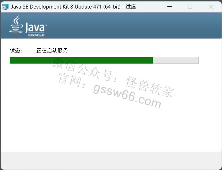This screenshot has height=170, width=222.
Task: Click the 'gssw66.com' watermark text
Action: [127, 96]
